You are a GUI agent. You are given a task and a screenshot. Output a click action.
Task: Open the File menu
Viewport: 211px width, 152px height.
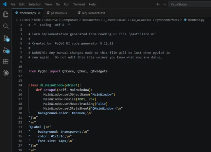pos(13,4)
